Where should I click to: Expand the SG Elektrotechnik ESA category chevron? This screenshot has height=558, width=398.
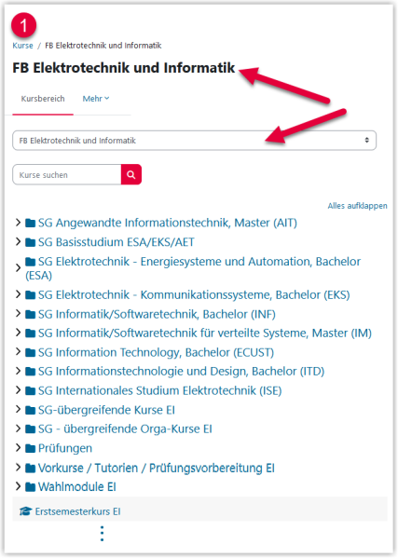click(18, 268)
